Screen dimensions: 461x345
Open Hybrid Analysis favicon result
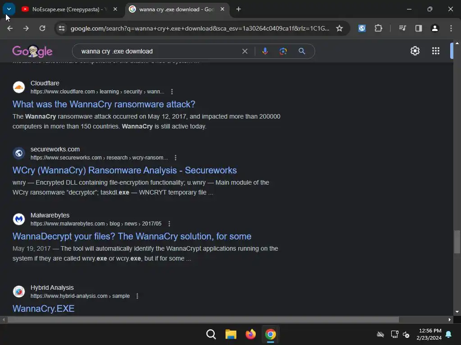pos(19,291)
